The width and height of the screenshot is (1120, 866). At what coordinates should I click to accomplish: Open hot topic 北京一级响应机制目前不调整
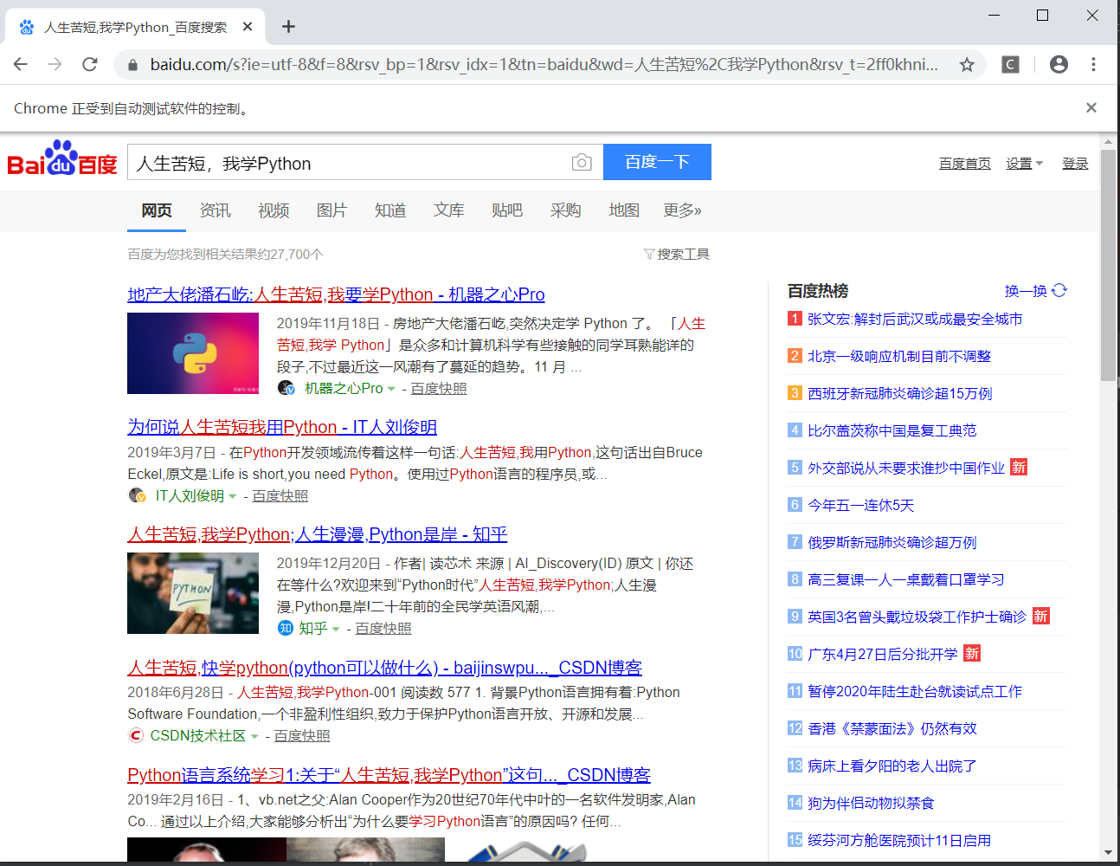pos(899,356)
